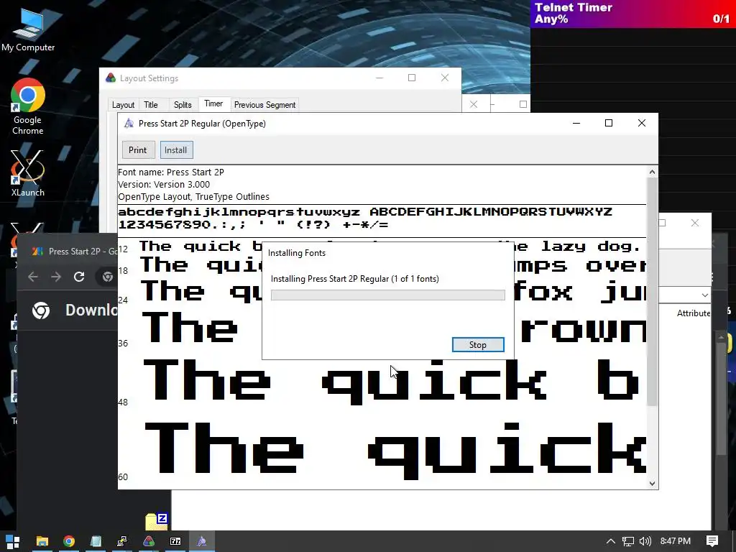
Task: Stop the font installation
Action: 478,344
